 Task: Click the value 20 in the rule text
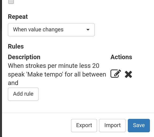pos(96,66)
